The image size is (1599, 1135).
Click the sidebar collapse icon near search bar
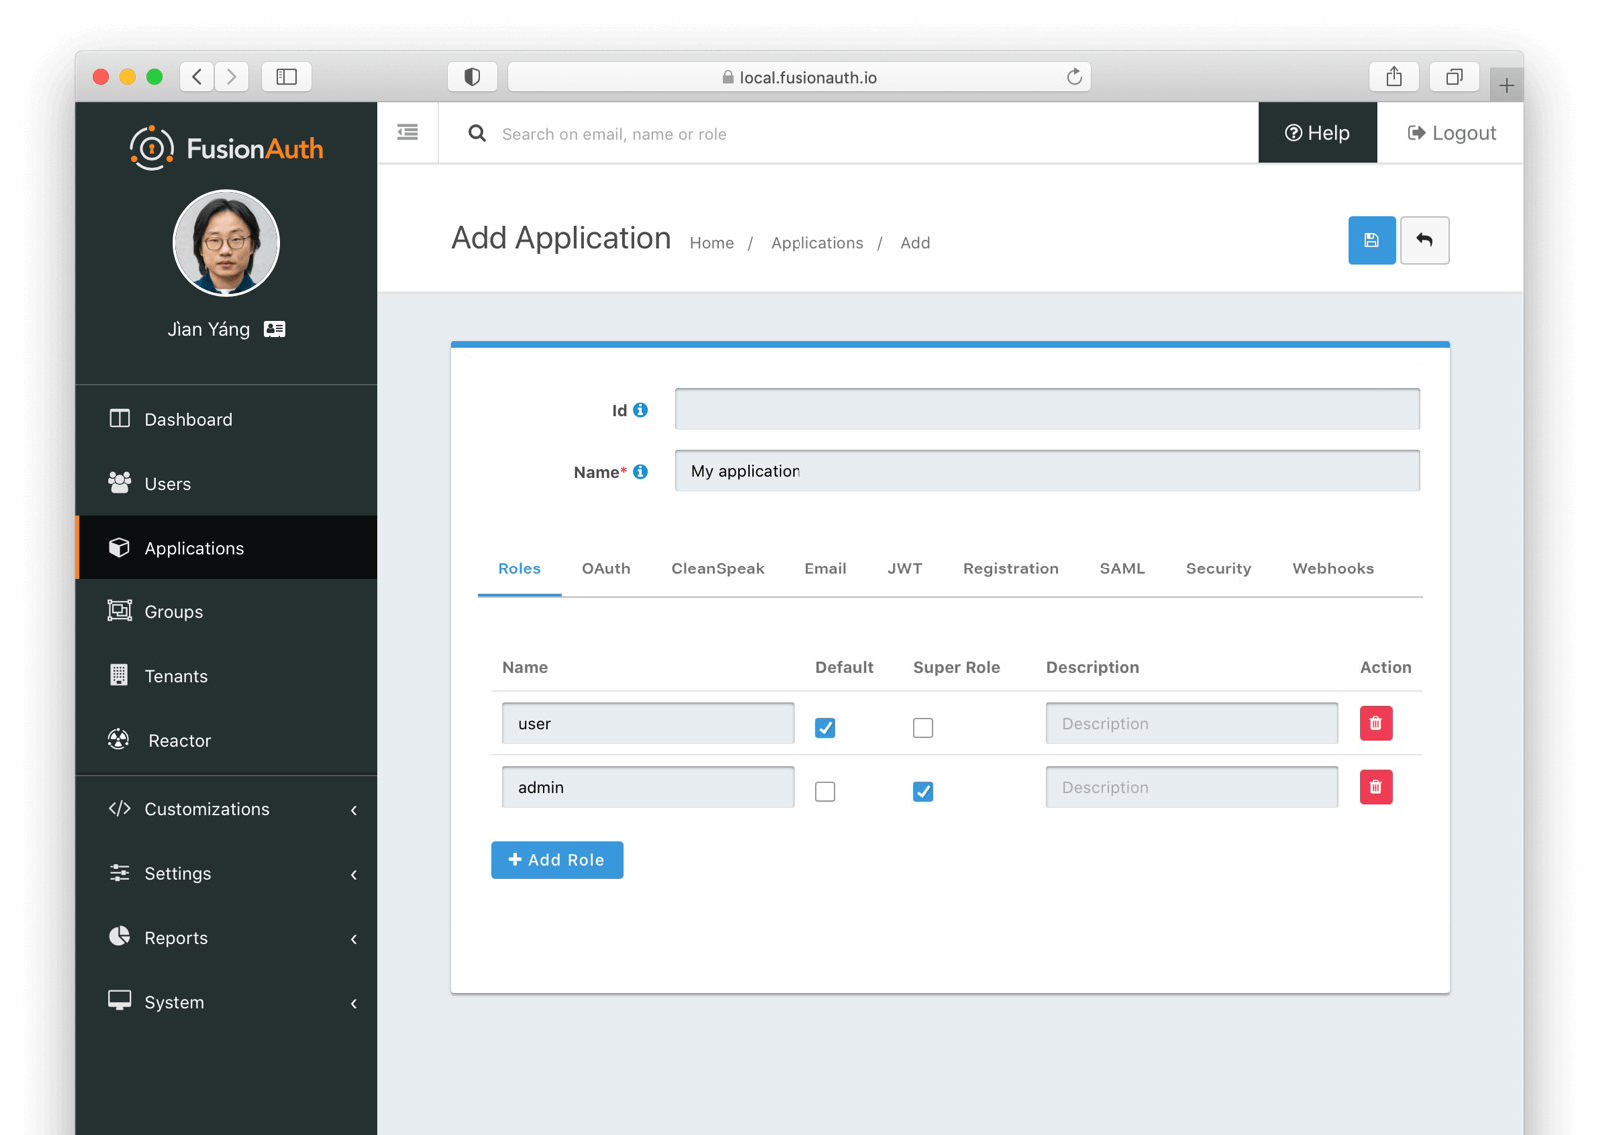pos(407,132)
